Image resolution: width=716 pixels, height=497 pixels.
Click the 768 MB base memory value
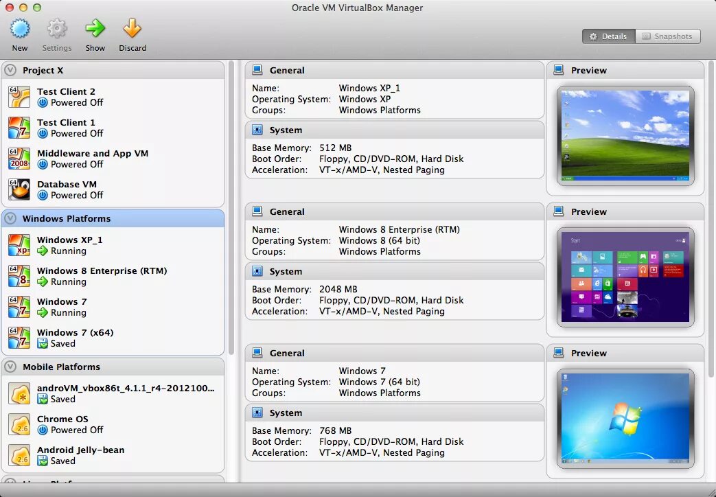click(x=335, y=431)
